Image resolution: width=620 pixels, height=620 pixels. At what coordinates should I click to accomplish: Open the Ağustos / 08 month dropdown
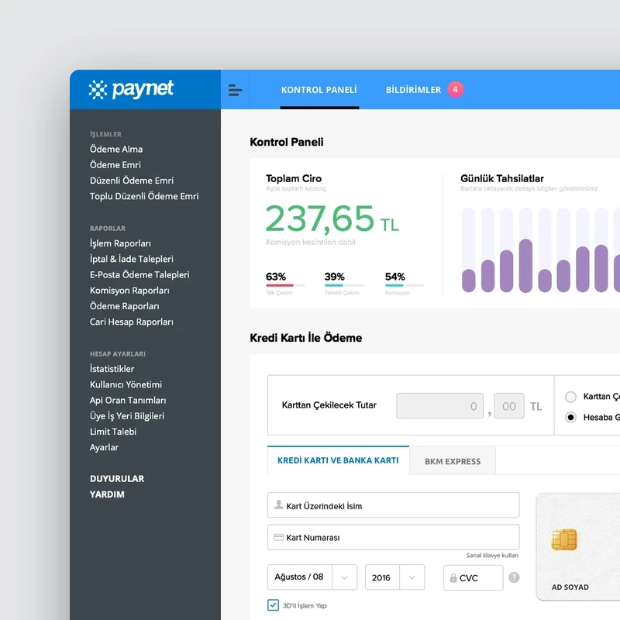(x=312, y=577)
